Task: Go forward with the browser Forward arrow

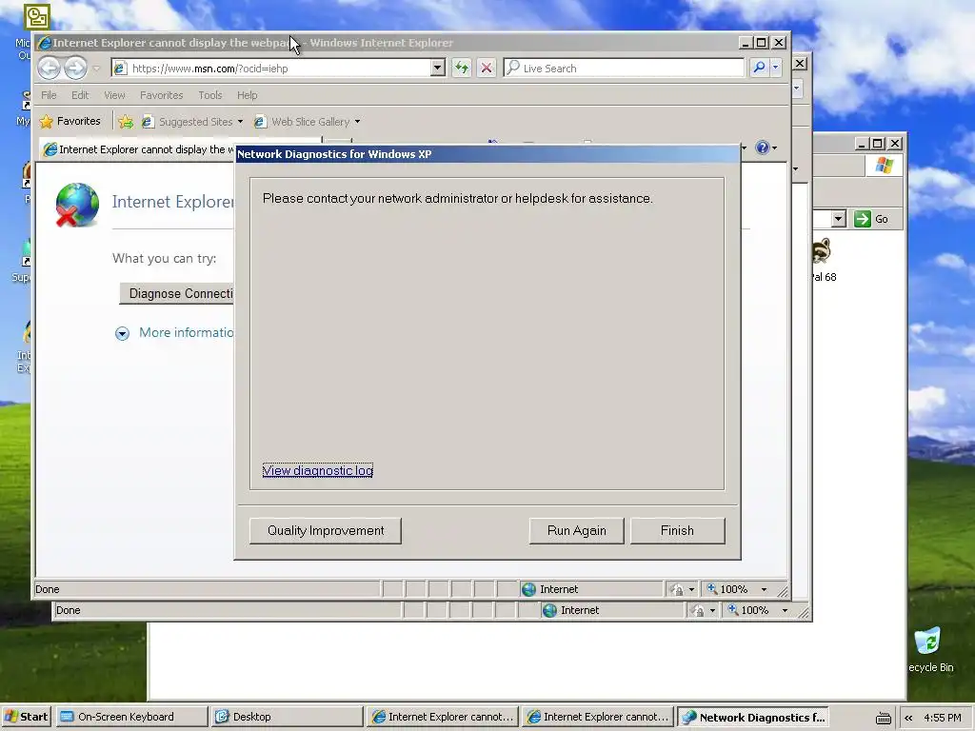Action: pos(75,68)
